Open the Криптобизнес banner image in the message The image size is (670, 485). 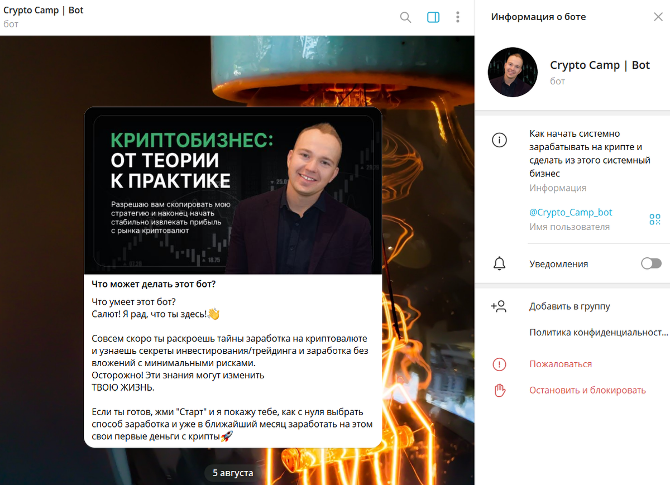pyautogui.click(x=233, y=191)
